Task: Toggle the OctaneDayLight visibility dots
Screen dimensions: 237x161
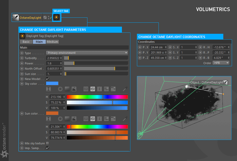Action: coord(48,18)
